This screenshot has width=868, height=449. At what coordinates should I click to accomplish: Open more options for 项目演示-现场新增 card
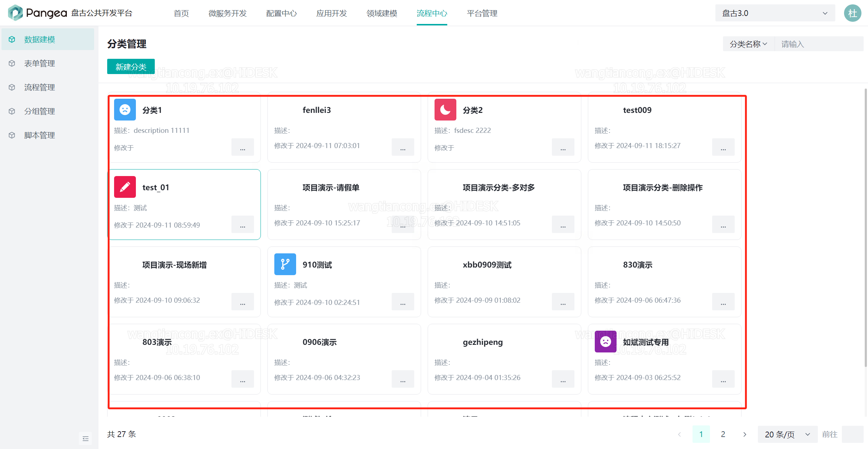tap(243, 302)
